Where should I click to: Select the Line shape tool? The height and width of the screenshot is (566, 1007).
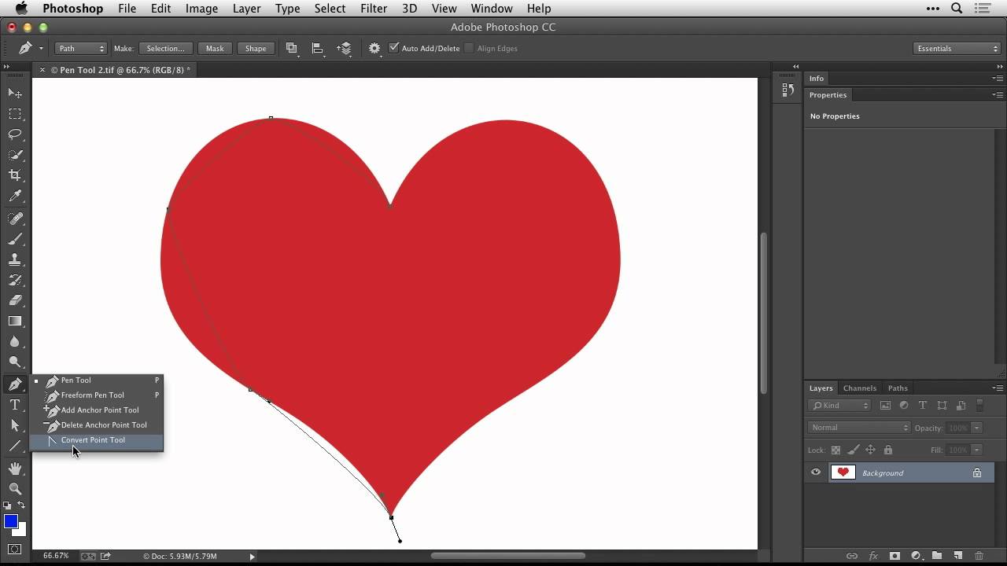[15, 446]
